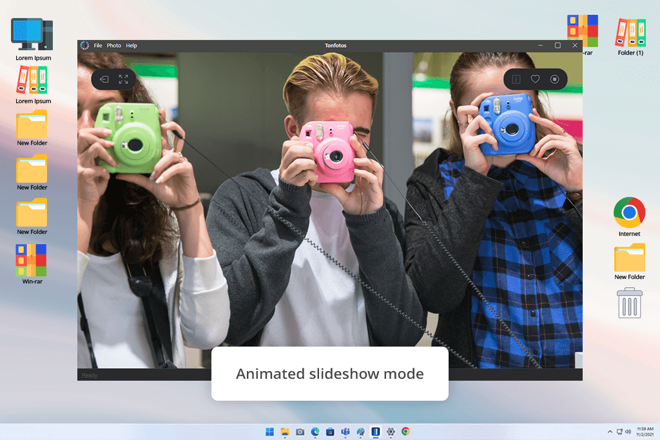Close the Tonfotos window
This screenshot has height=440, width=660.
(575, 46)
